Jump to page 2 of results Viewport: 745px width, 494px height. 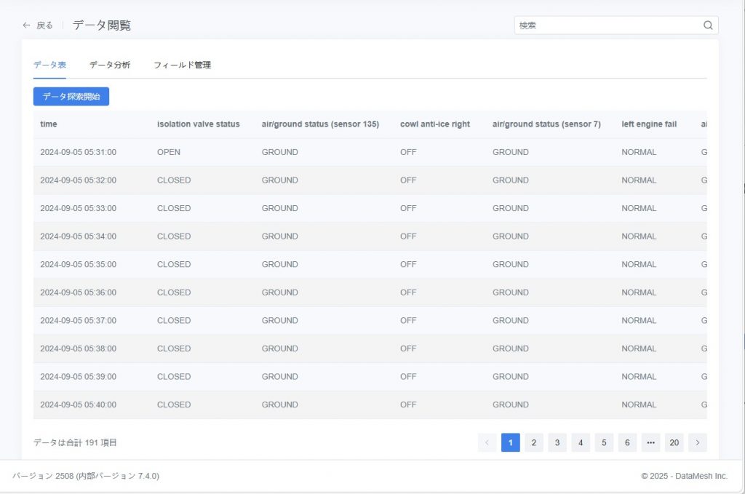click(x=534, y=442)
